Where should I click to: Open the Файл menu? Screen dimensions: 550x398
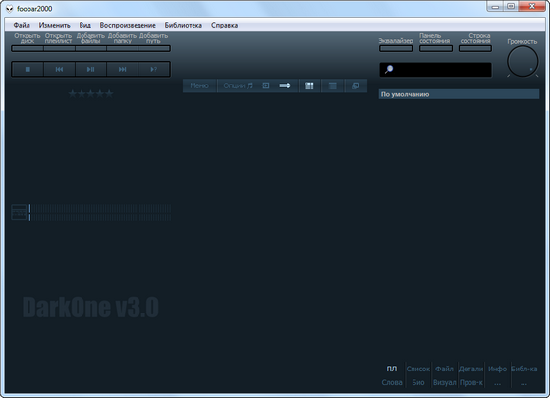point(22,25)
